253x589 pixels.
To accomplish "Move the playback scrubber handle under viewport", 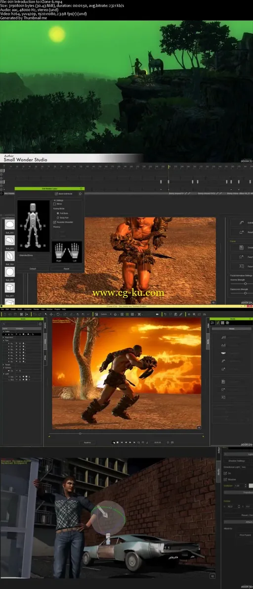I will pos(80,433).
